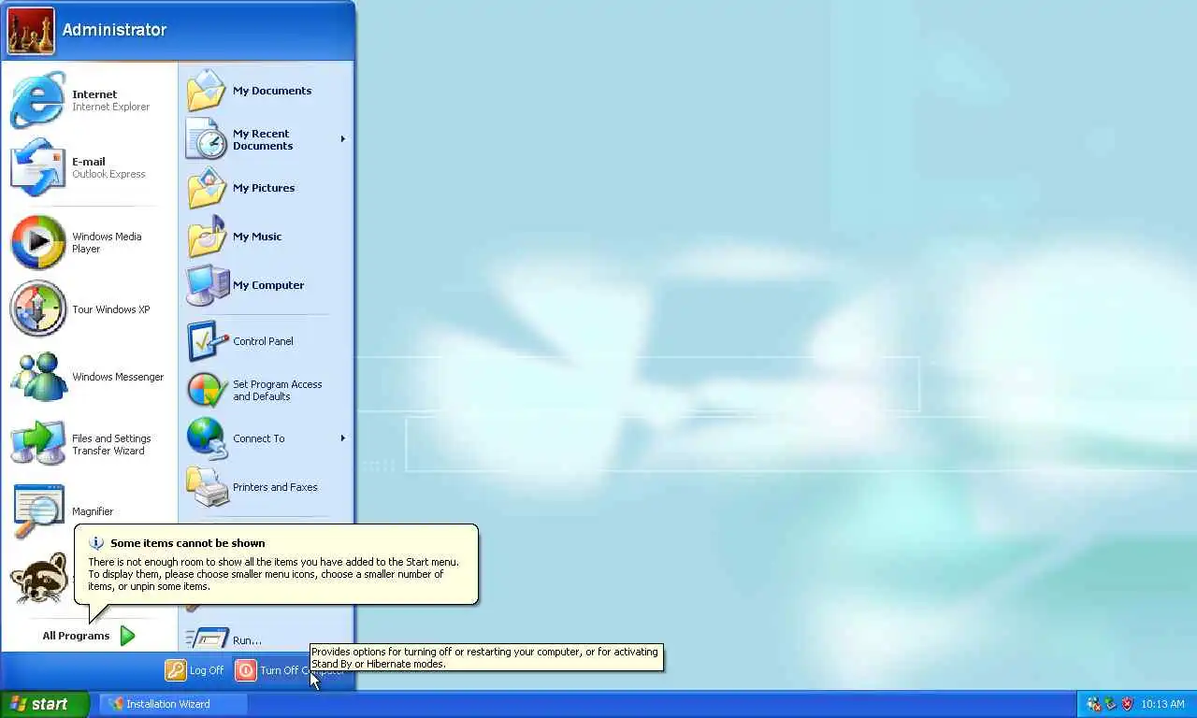Click the Start button
The height and width of the screenshot is (718, 1197).
[44, 704]
